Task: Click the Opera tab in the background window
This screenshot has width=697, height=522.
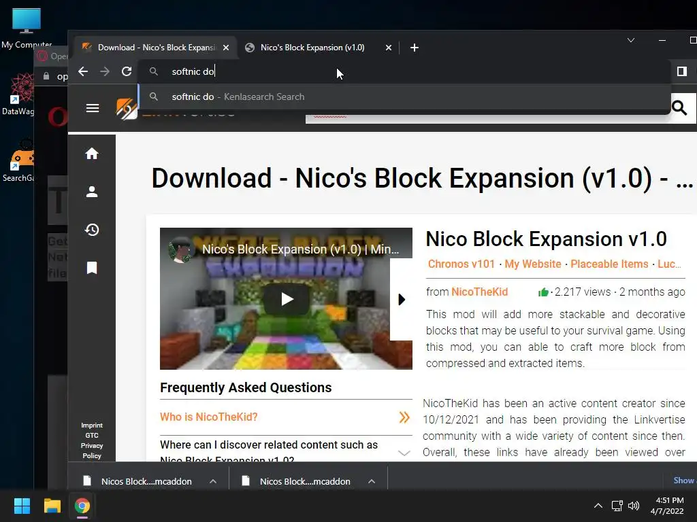Action: (52, 56)
